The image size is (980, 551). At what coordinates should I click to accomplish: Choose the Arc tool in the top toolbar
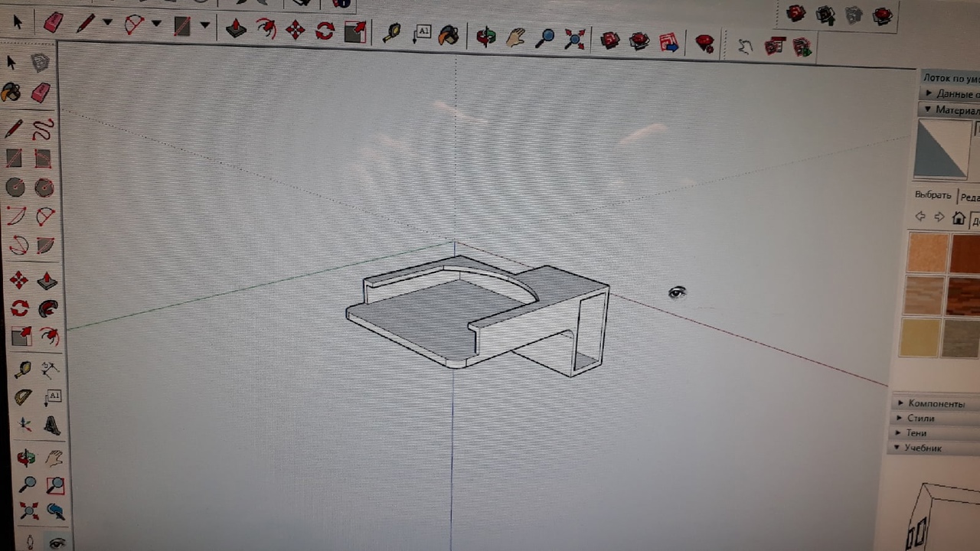click(x=134, y=24)
